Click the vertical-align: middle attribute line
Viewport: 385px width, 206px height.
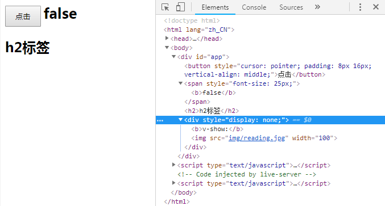click(255, 75)
